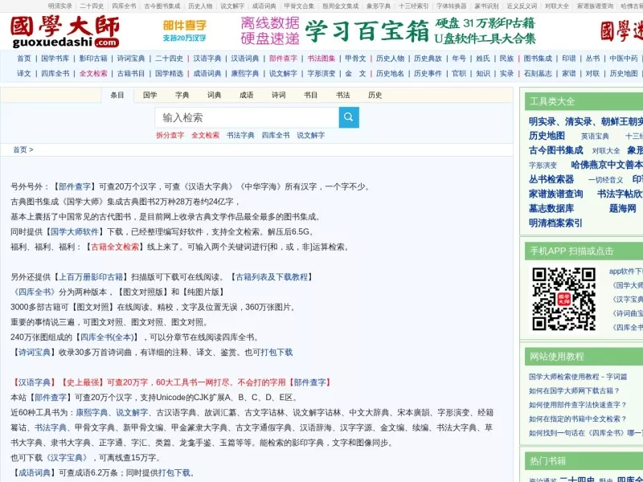This screenshot has height=482, width=643.
Task: Open 历史地名 in second navigation row
Action: click(390, 74)
